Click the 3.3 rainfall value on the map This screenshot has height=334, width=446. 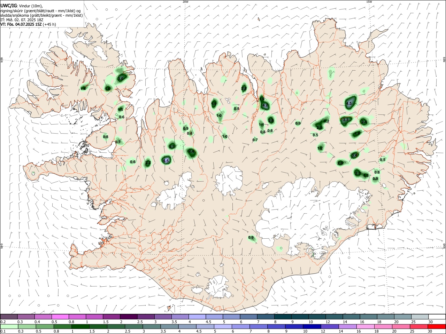(346, 120)
